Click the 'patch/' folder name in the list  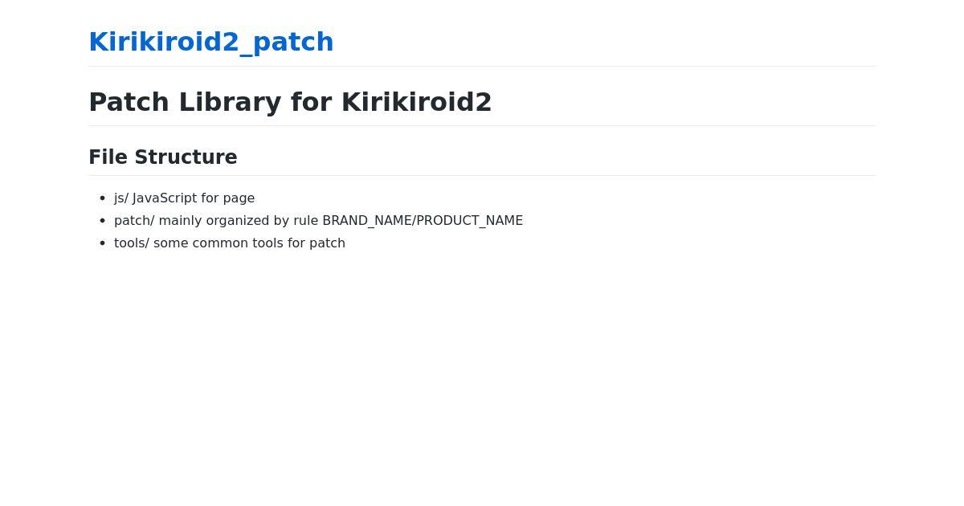(x=134, y=220)
